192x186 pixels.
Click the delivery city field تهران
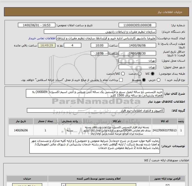(137, 67)
